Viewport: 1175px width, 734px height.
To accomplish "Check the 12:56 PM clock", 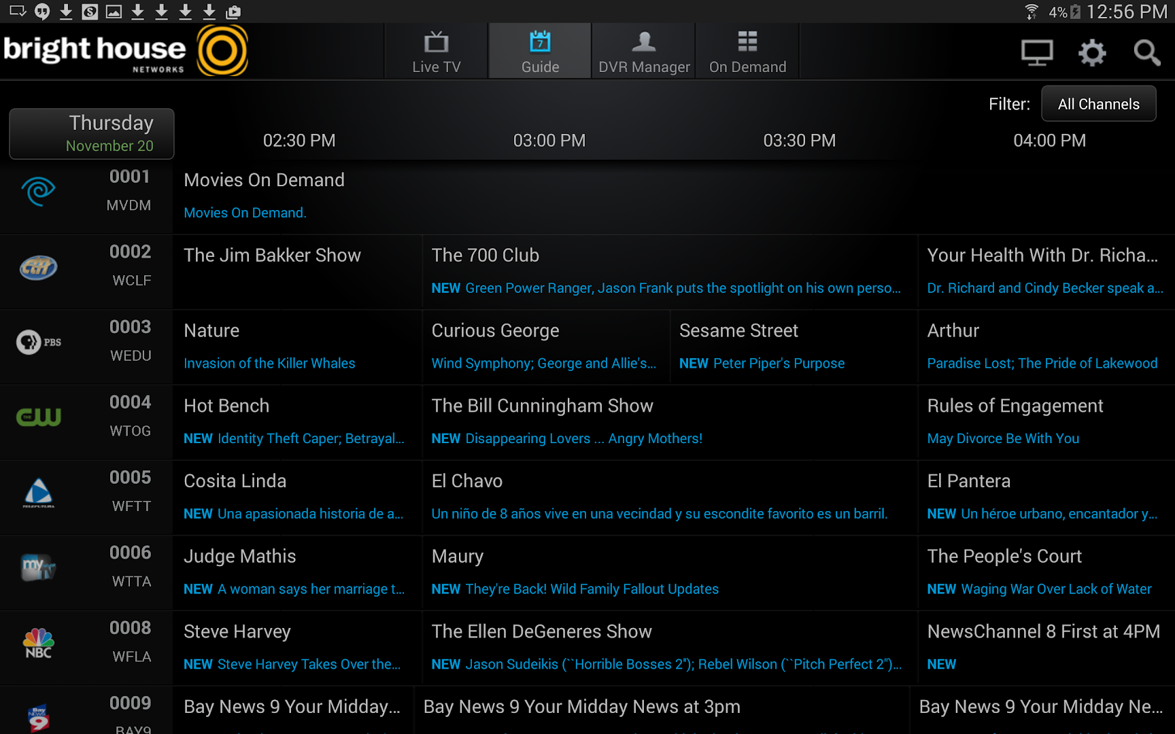I will coord(1127,12).
